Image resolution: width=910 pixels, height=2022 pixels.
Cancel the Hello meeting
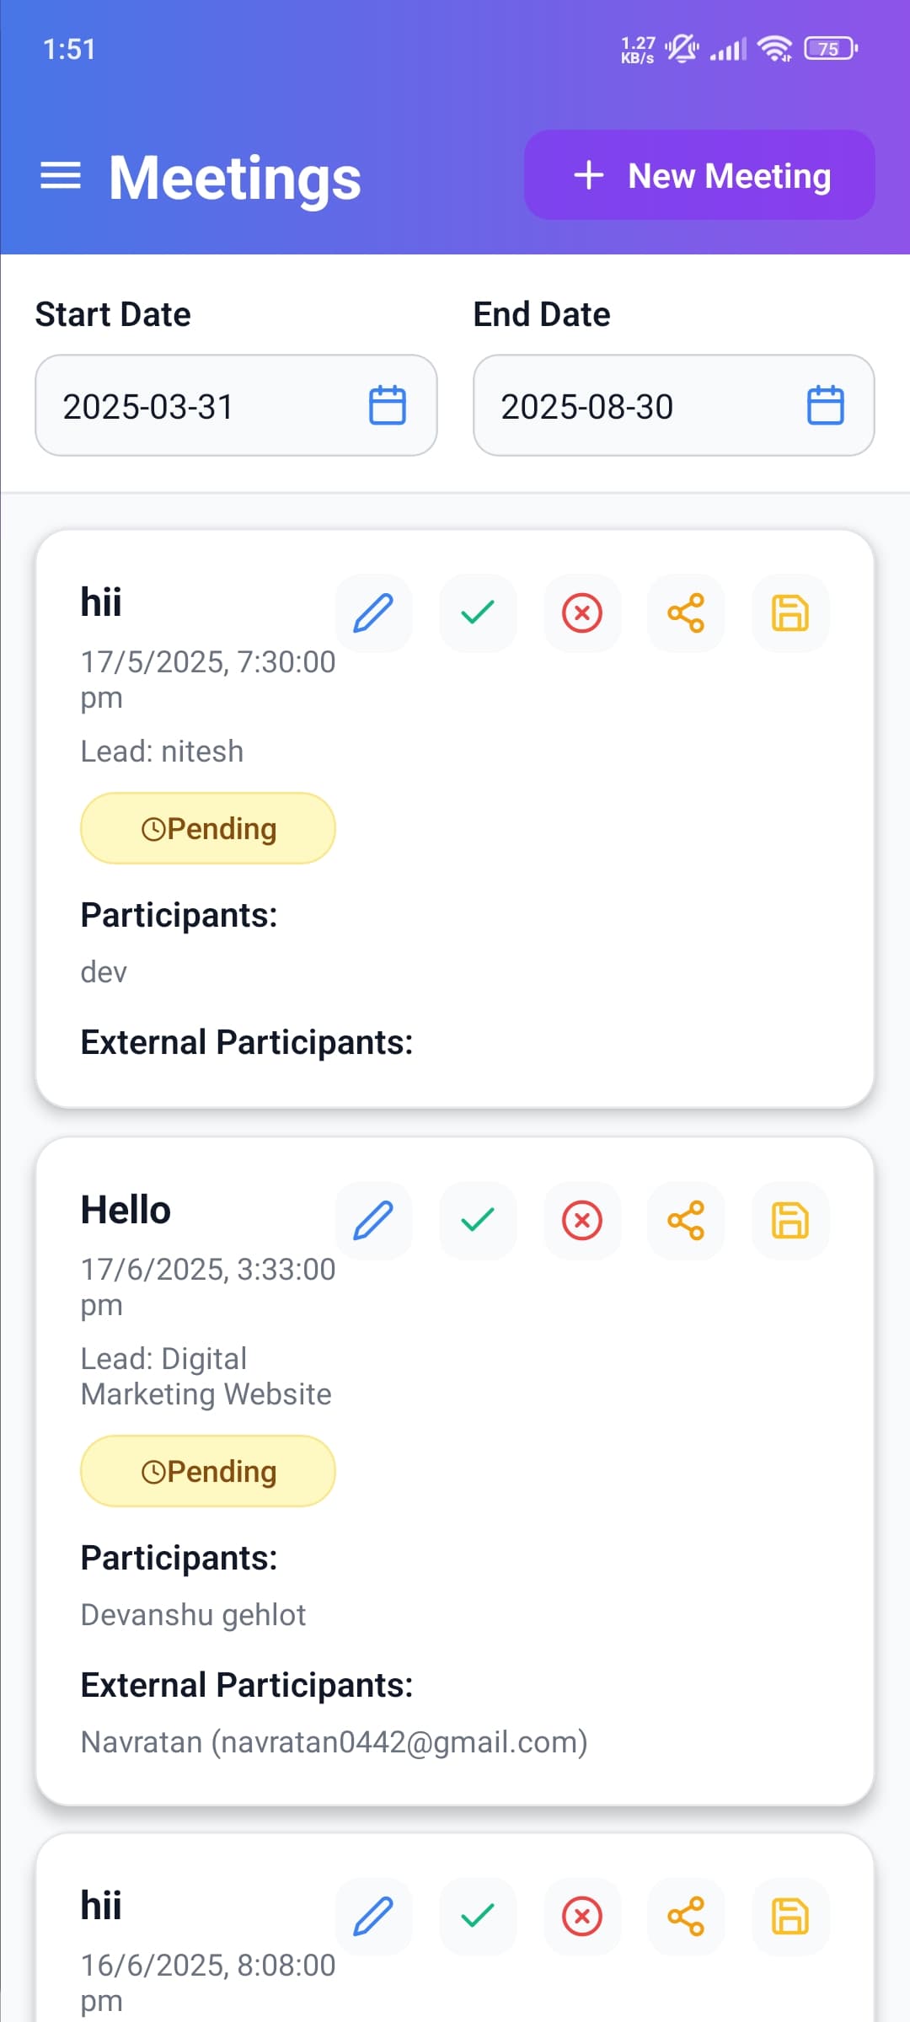coord(582,1220)
